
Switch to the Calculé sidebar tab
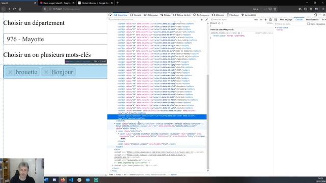(x=299, y=19)
